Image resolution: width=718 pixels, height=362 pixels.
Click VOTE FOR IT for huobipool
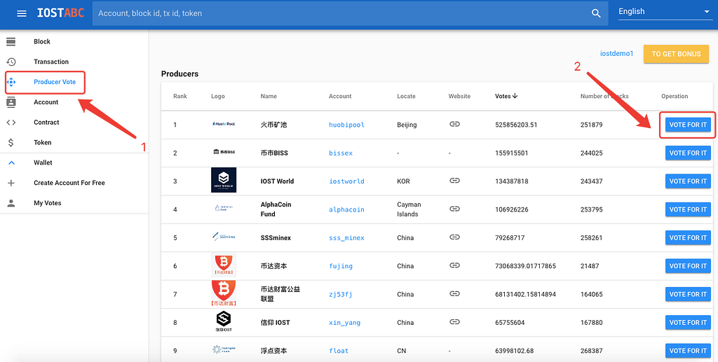(688, 125)
